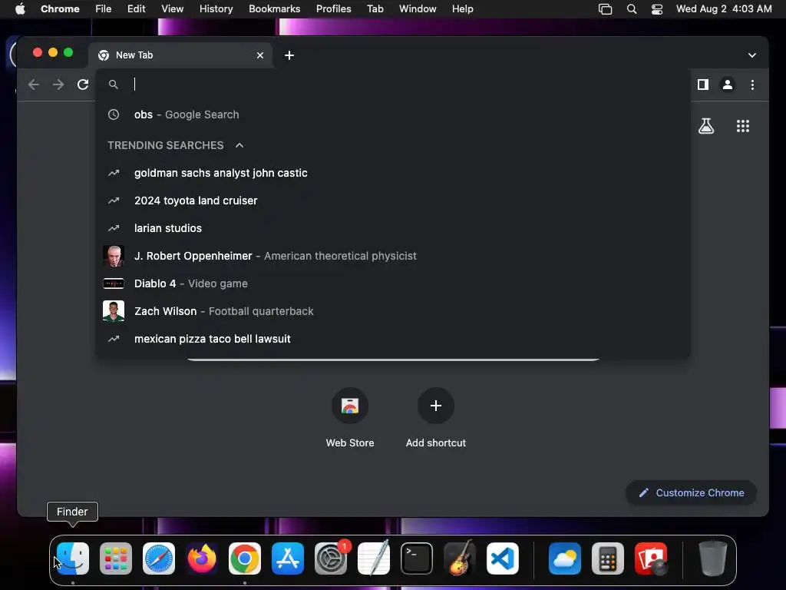Choose 'goldman sachs analyst john castic' suggestion
The height and width of the screenshot is (590, 786).
(393, 173)
